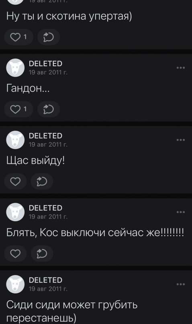Viewport: 192px width, 324px height.
Task: Like the "Гандон..." comment
Action: point(18,109)
